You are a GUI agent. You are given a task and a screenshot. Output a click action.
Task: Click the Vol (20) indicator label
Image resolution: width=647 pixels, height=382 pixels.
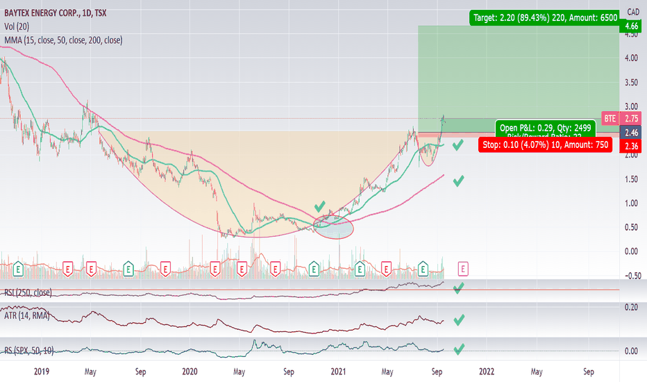tap(17, 26)
